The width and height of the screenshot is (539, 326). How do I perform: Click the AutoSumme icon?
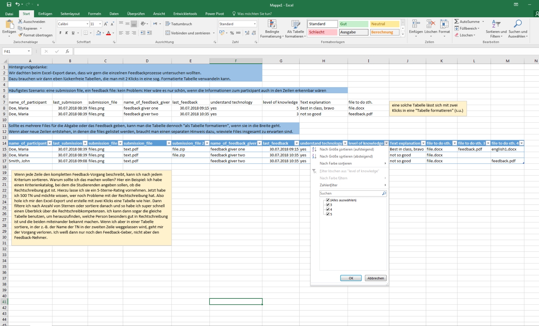pos(457,21)
